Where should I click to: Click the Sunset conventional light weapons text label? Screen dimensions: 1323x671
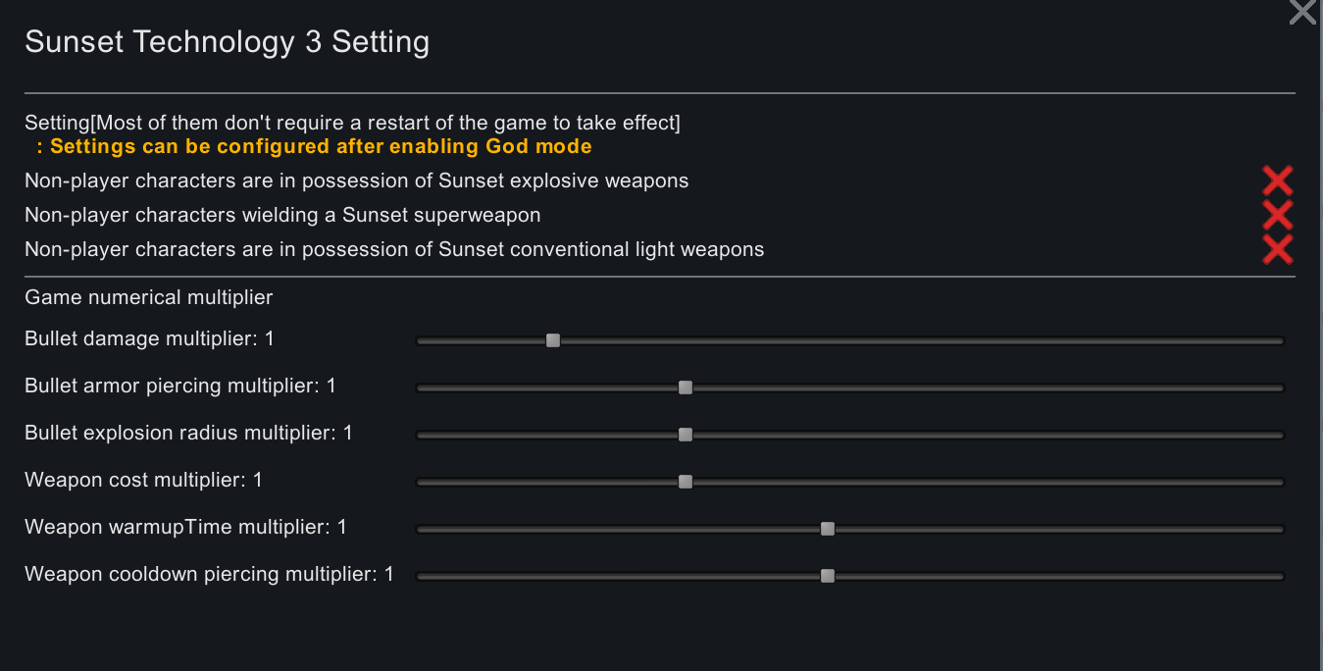tap(394, 249)
